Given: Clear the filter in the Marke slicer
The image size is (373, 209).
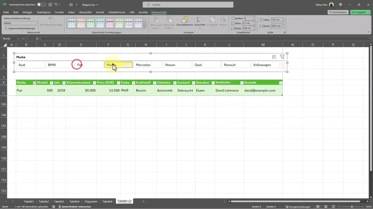Looking at the screenshot, I should pos(282,57).
